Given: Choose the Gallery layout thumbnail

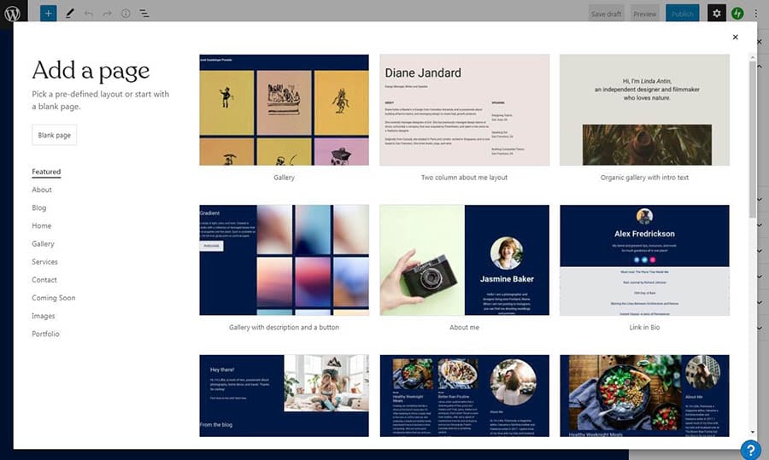Looking at the screenshot, I should tap(284, 110).
